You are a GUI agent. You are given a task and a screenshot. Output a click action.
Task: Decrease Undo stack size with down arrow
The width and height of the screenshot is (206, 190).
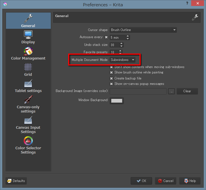[121, 46]
